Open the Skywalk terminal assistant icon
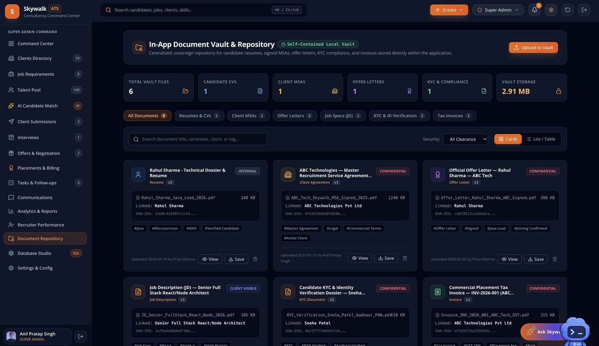Image resolution: width=599 pixels, height=346 pixels. (576, 332)
